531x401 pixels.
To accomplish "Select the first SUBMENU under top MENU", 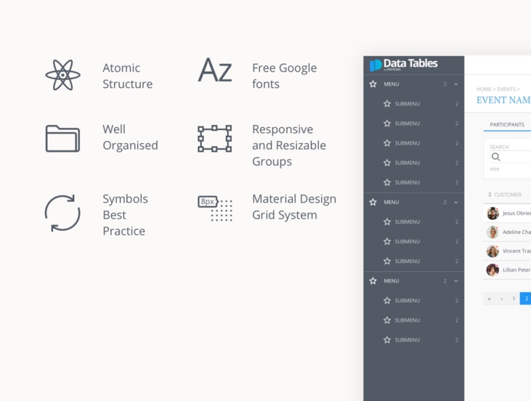I will pyautogui.click(x=407, y=104).
